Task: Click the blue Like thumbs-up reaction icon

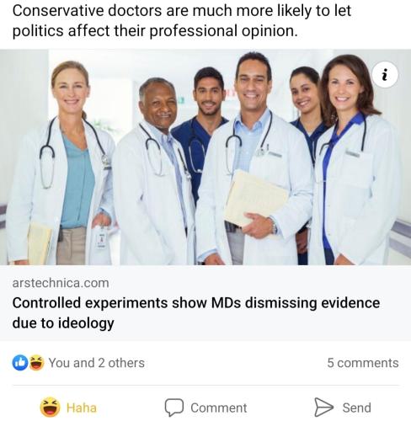Action: [20, 363]
